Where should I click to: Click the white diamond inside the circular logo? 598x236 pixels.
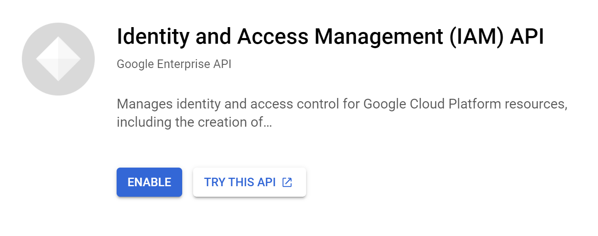point(58,59)
